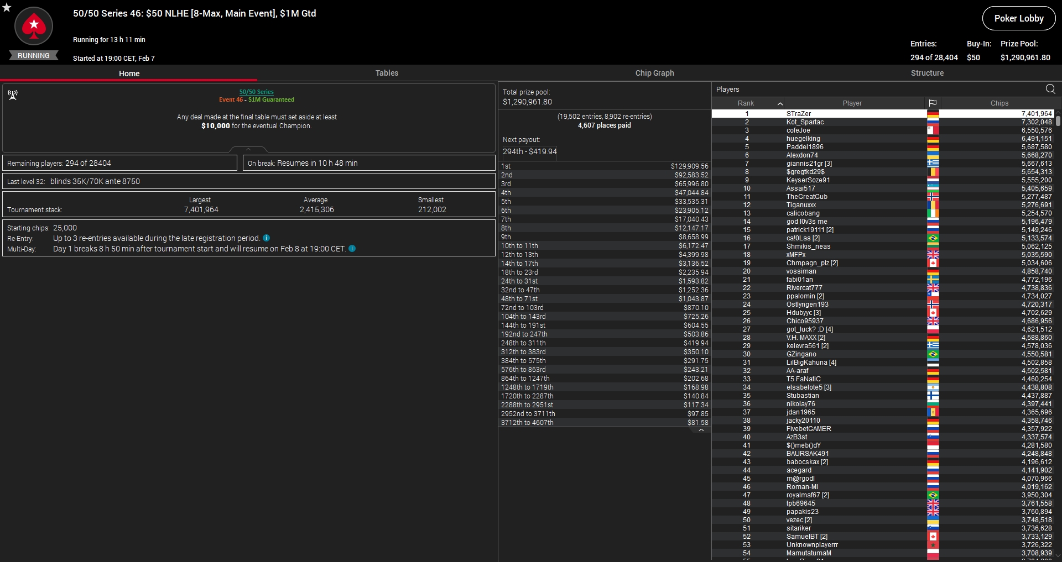1062x562 pixels.
Task: Select player row Rivercat777
Action: click(883, 288)
